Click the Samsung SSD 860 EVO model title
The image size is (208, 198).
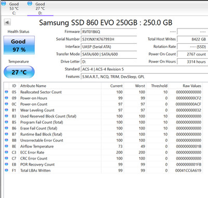tap(106, 23)
